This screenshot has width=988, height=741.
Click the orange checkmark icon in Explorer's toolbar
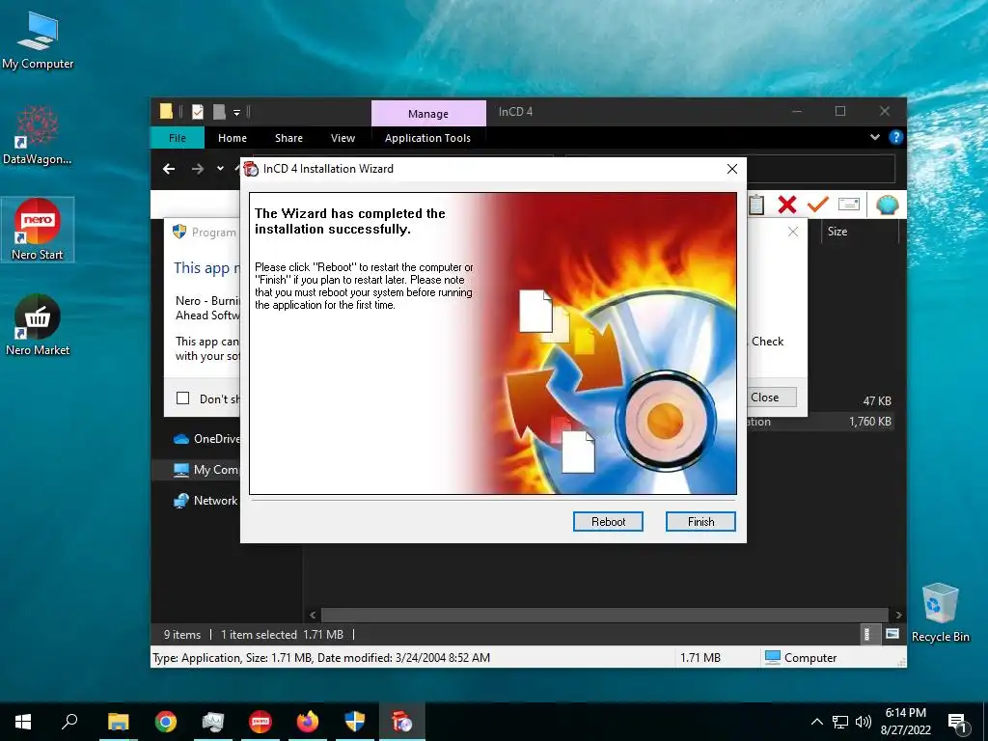pos(818,205)
